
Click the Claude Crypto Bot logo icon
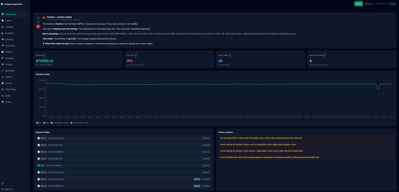click(2, 4)
